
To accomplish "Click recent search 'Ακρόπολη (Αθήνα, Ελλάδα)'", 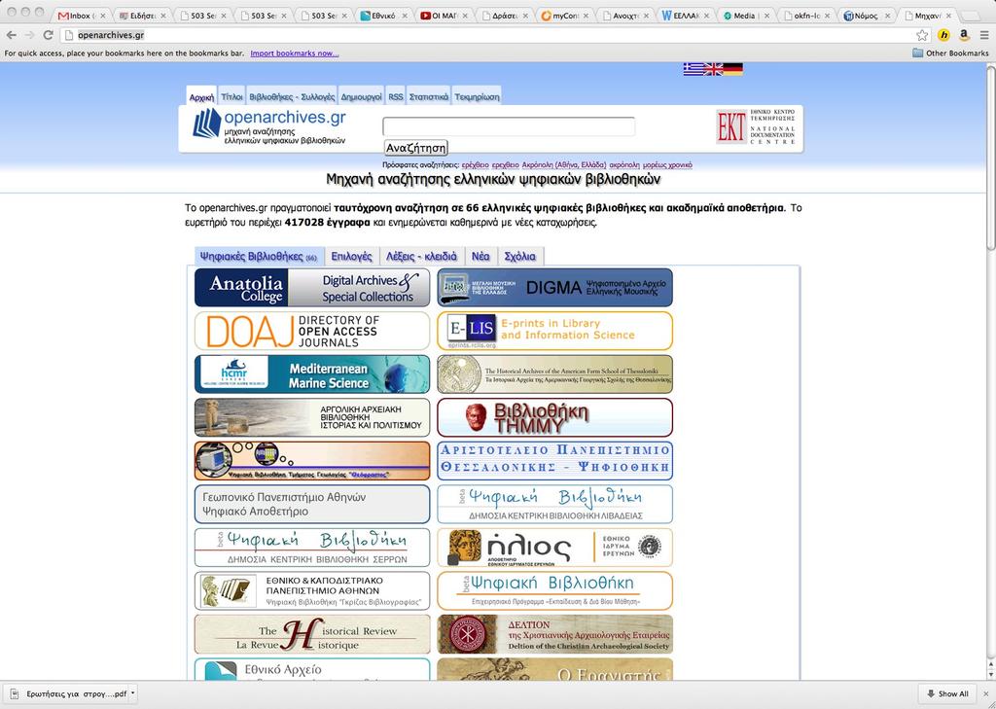I will [564, 165].
